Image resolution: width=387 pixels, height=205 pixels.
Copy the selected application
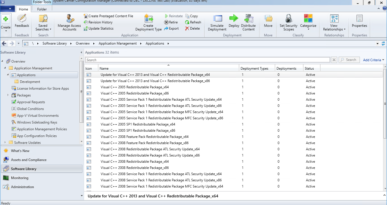192,16
